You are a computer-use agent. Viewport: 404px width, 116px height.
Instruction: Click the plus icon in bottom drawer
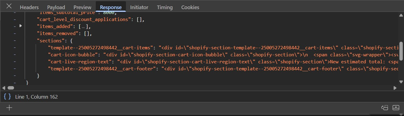tap(9, 107)
